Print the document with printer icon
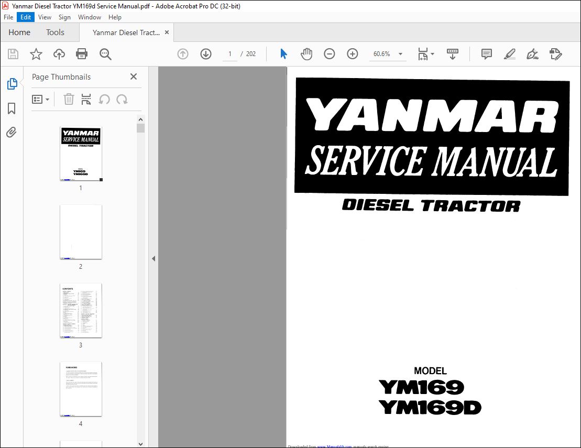The height and width of the screenshot is (448, 581). coord(82,54)
